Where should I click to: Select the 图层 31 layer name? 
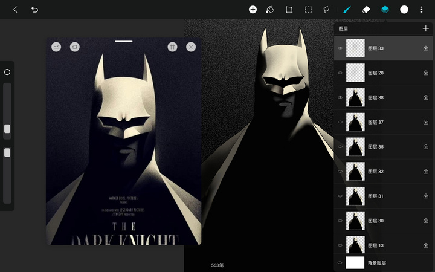tap(376, 196)
